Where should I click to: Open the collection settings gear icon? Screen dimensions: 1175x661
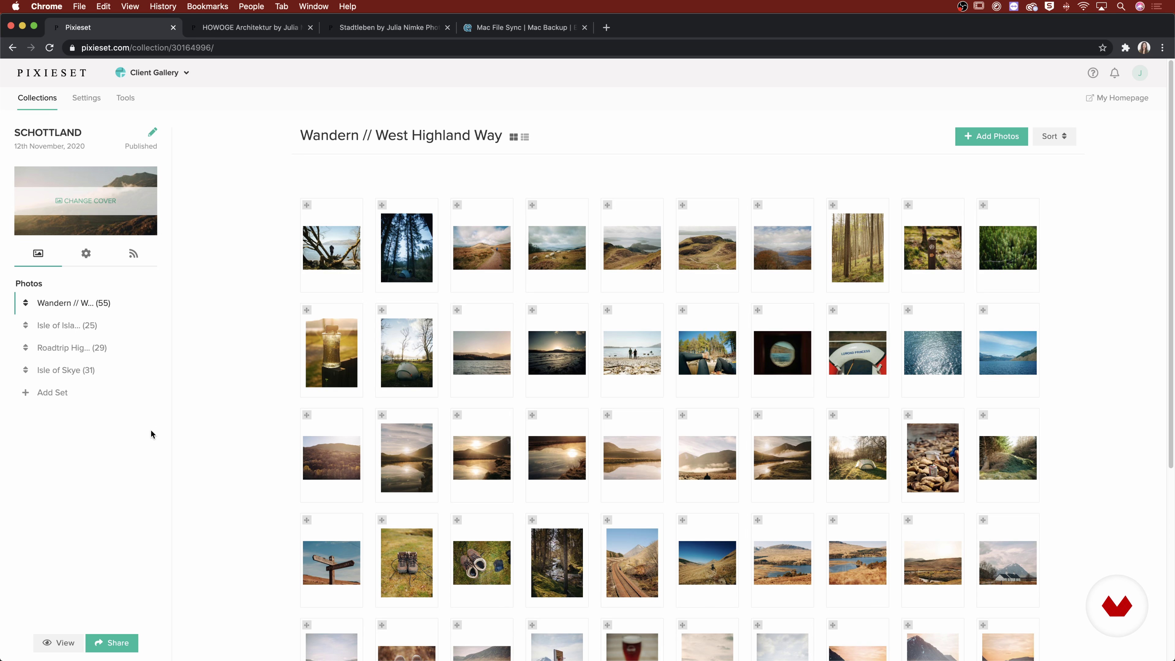pyautogui.click(x=86, y=253)
